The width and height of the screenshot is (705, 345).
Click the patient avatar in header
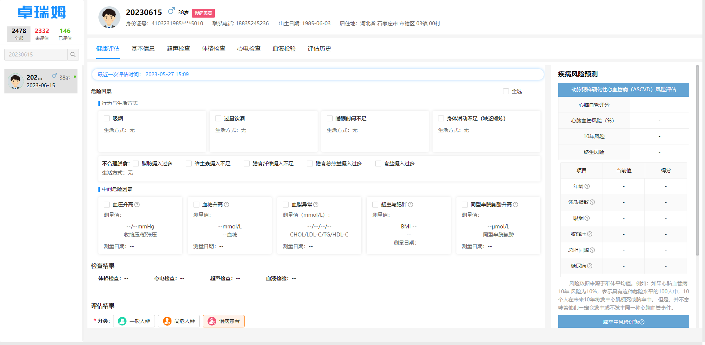pyautogui.click(x=109, y=17)
